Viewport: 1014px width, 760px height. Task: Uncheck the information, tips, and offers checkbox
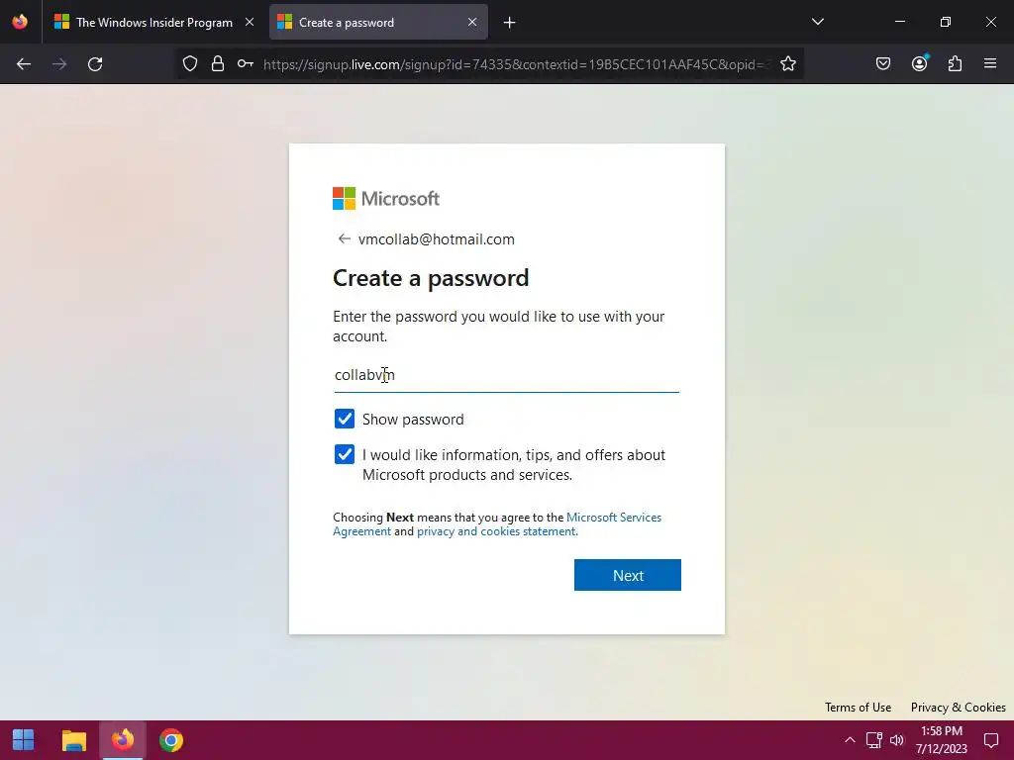click(x=345, y=454)
